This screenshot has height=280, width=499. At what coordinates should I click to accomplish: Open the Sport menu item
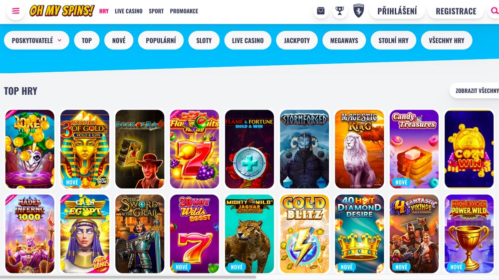pos(156,11)
